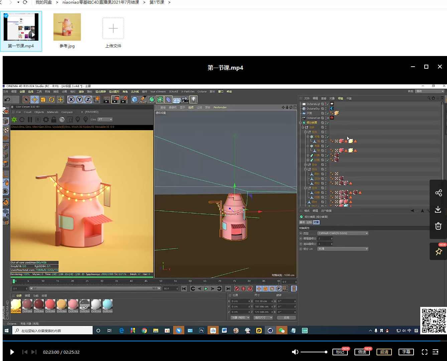Collapse the 细分曲面 object tree node
Viewport: 447px width, 361px height.
(x=300, y=123)
